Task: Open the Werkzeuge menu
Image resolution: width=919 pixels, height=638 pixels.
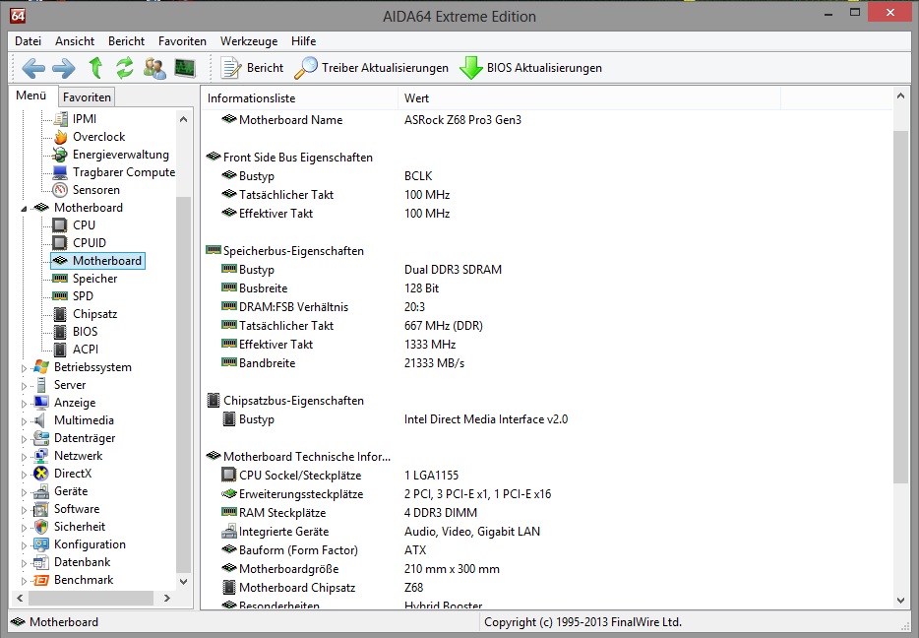Action: [249, 41]
